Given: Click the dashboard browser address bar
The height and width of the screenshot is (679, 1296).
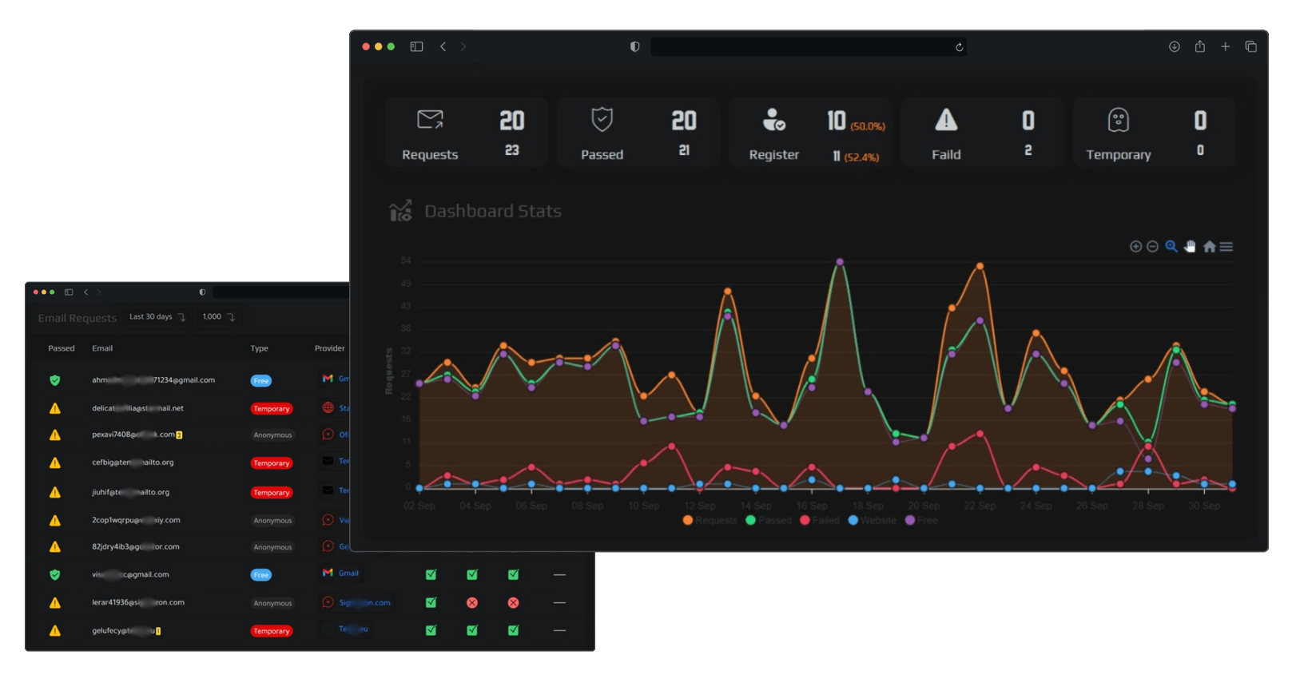Looking at the screenshot, I should tap(809, 47).
